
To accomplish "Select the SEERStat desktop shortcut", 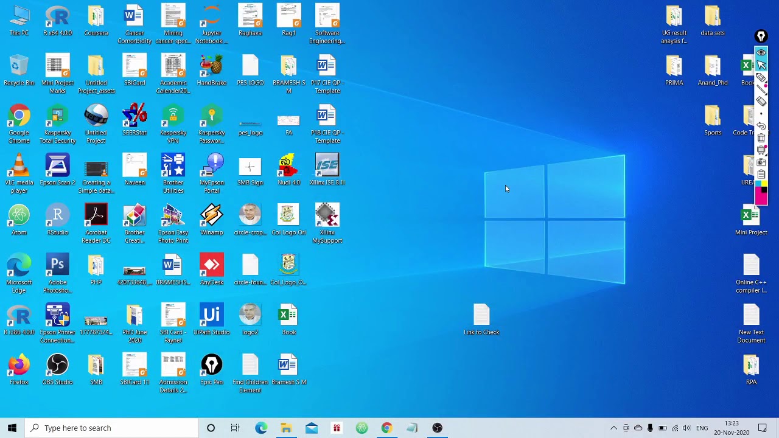I will [134, 120].
